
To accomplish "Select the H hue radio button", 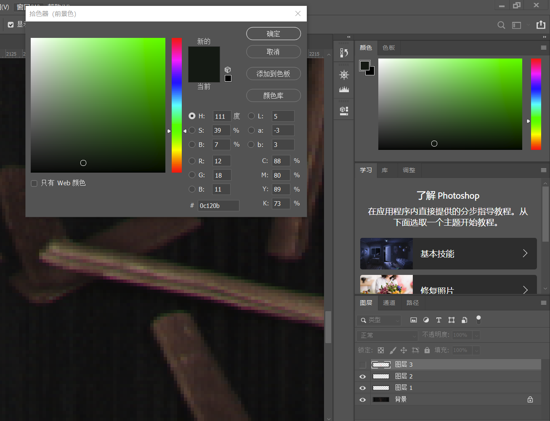I will point(192,116).
